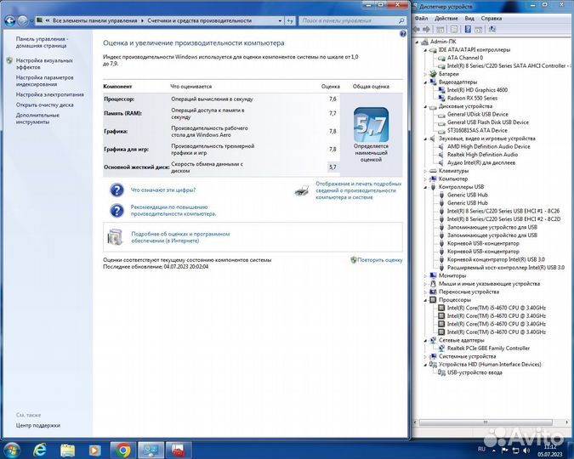This screenshot has height=459, width=574.
Task: Select 'USB-устройство ввода' item
Action: (x=475, y=372)
